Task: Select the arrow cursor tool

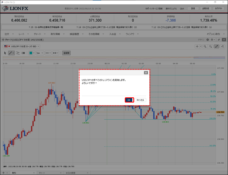Action: tap(5, 53)
